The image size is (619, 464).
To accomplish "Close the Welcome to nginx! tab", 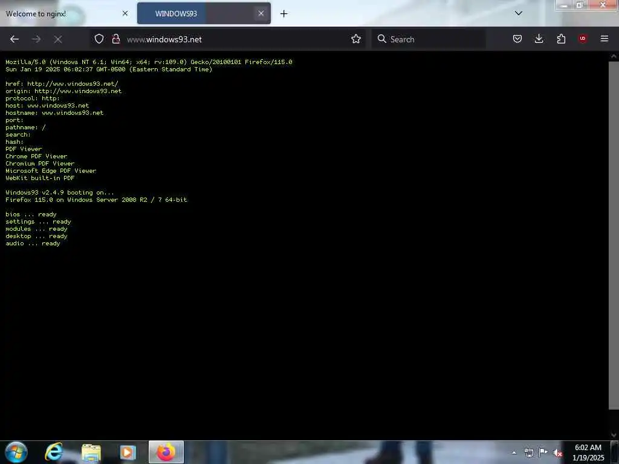I will [125, 13].
